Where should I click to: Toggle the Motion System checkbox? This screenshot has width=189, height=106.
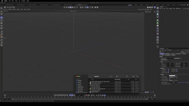tap(168, 73)
